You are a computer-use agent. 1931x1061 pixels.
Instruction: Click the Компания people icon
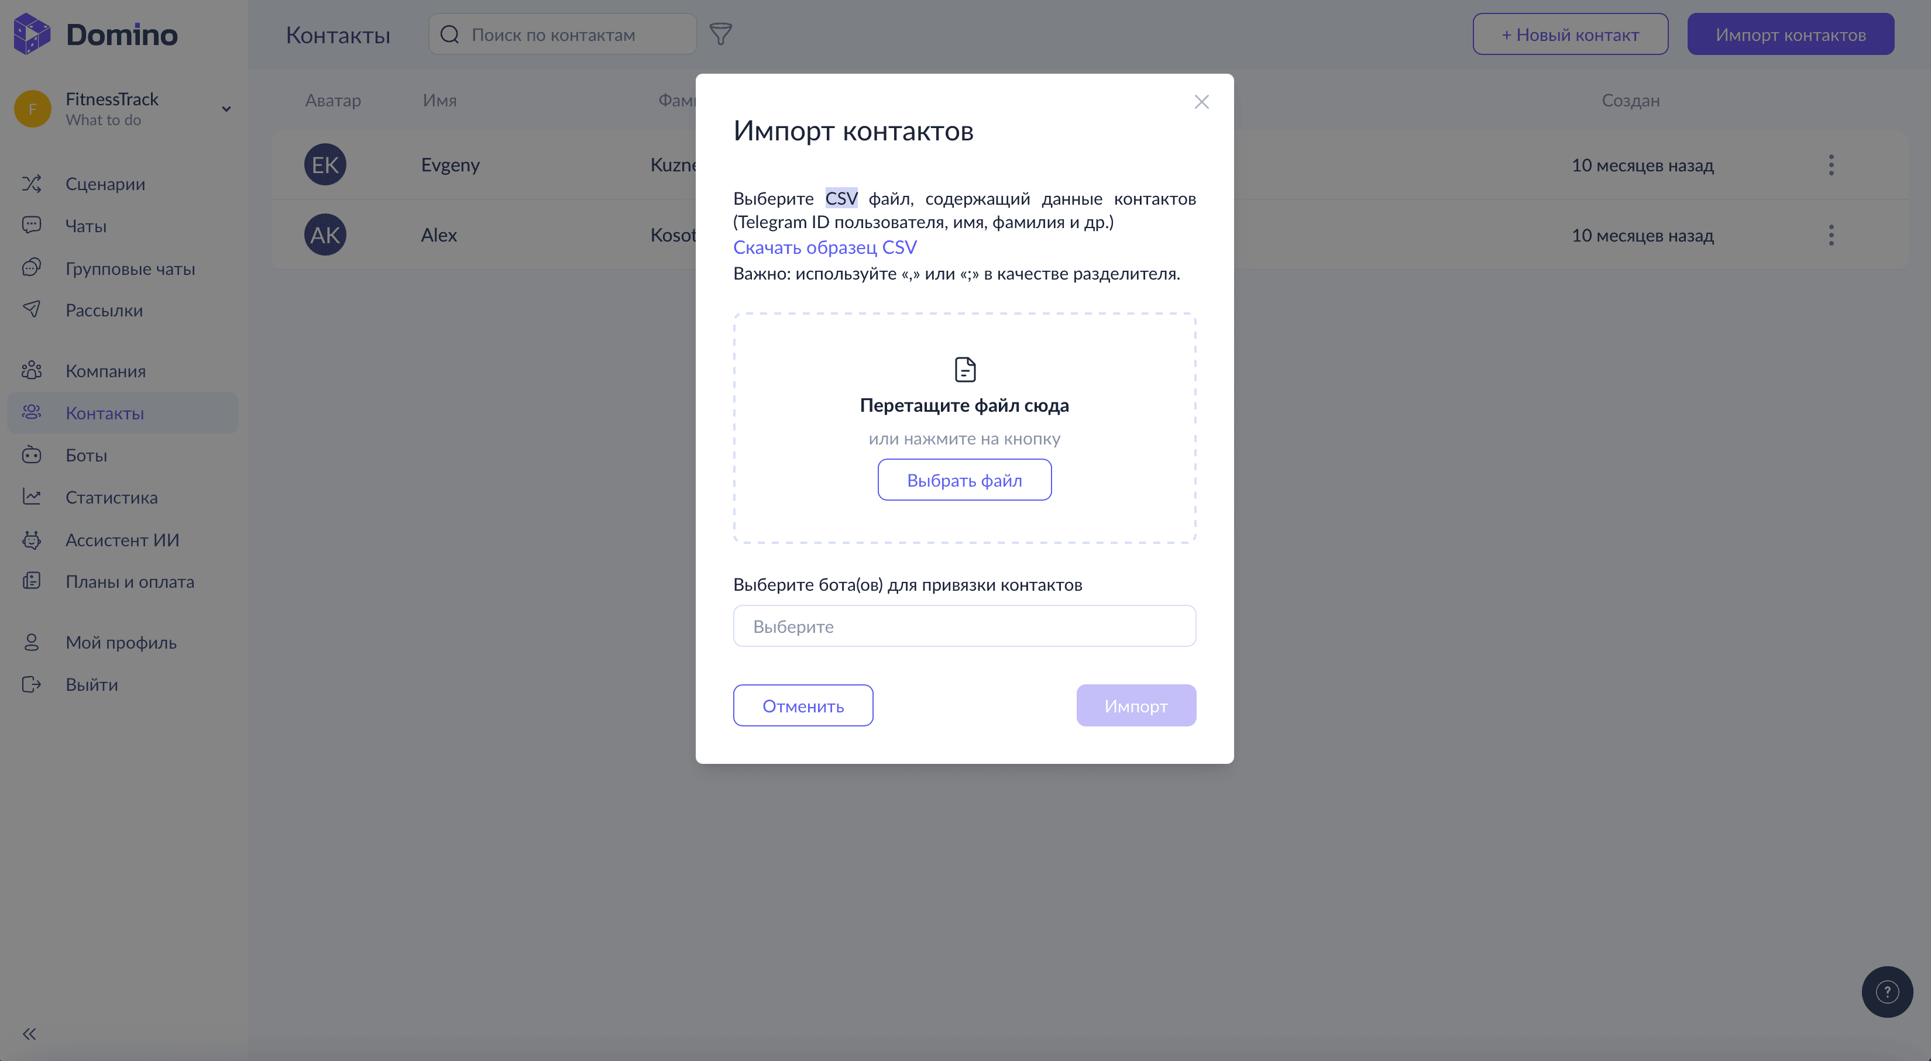[32, 370]
